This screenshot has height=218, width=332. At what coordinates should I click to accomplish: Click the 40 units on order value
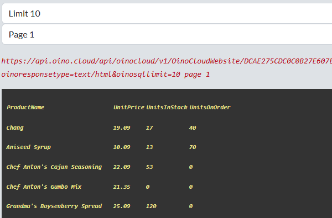(x=193, y=128)
